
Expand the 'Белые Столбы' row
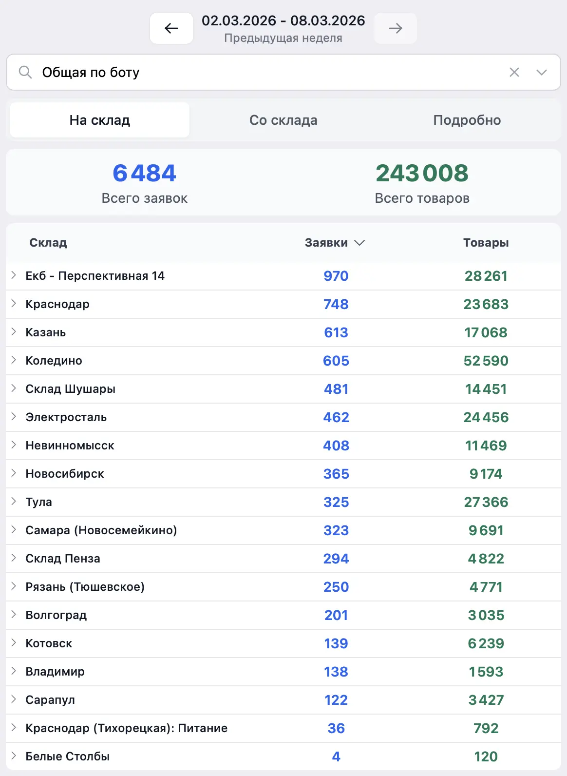coord(14,756)
